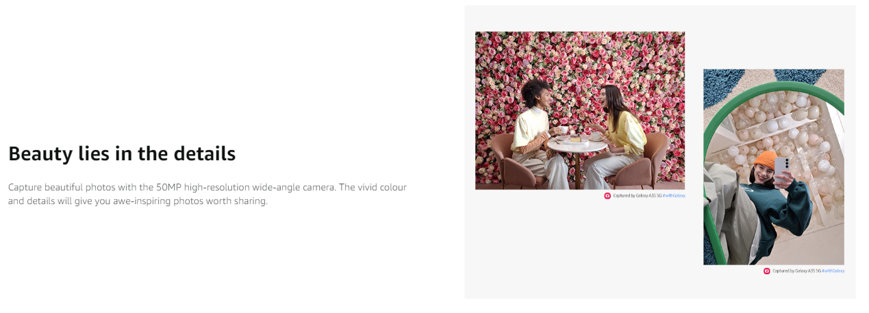Viewport: 869px width, 313px height.
Task: Click the camera icon under the mirror selfie
Action: coord(767,271)
